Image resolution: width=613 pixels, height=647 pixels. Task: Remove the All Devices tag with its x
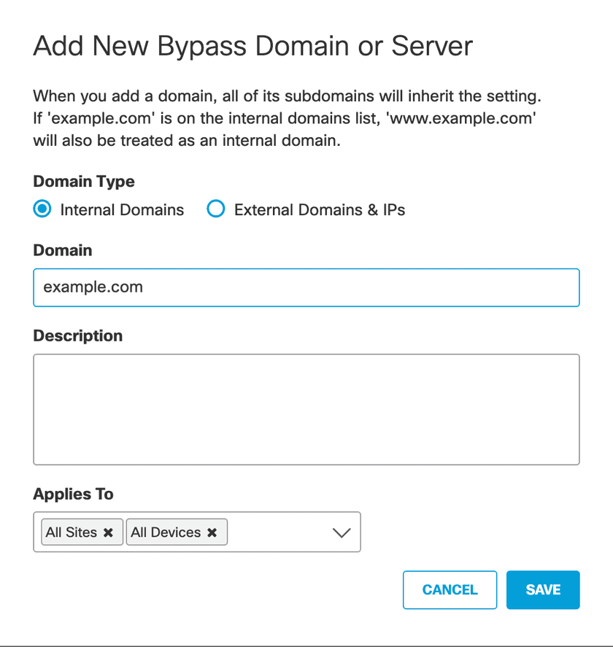212,532
